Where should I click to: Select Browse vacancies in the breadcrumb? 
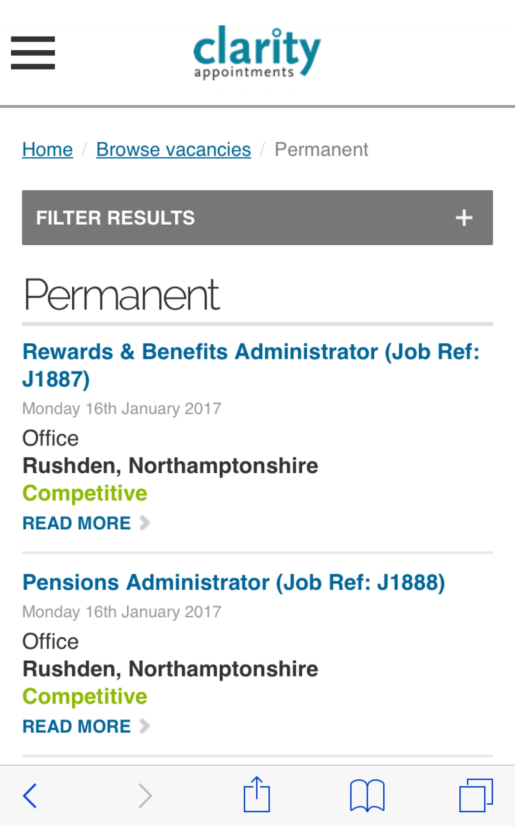[x=173, y=149]
